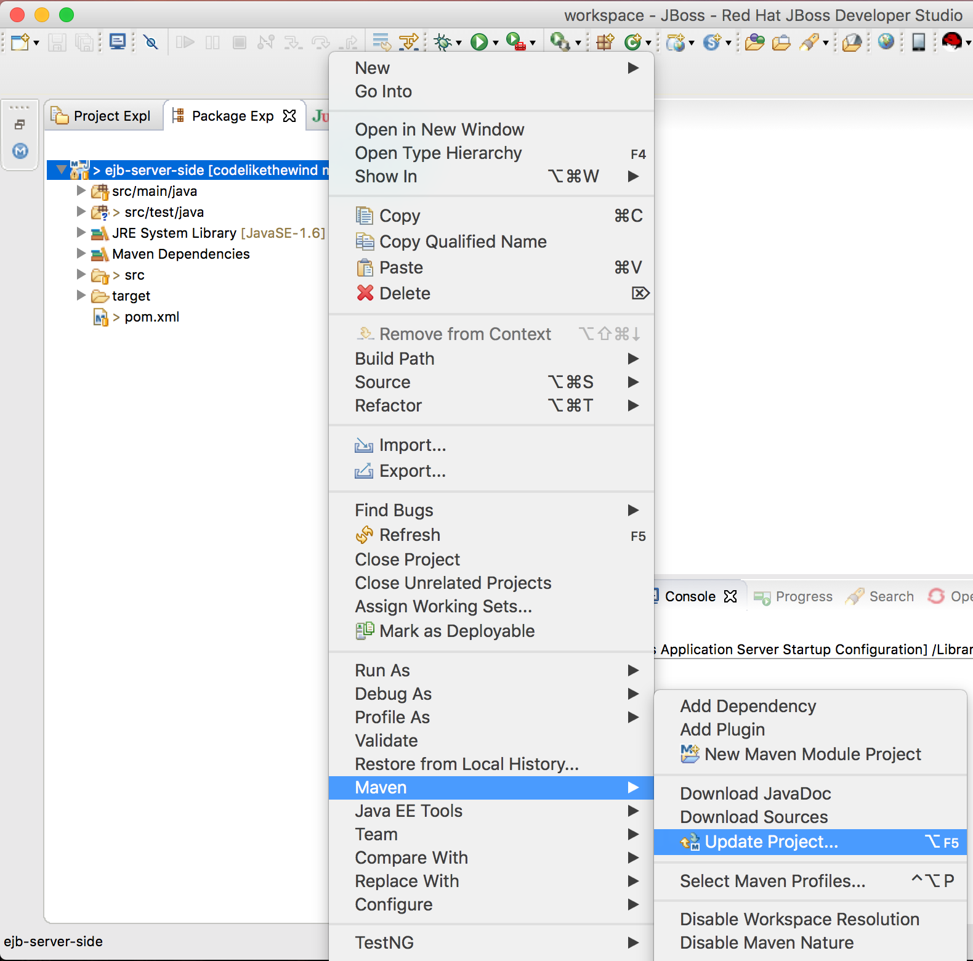The height and width of the screenshot is (961, 973).
Task: Expand the Maven Dependencies node
Action: pyautogui.click(x=81, y=253)
